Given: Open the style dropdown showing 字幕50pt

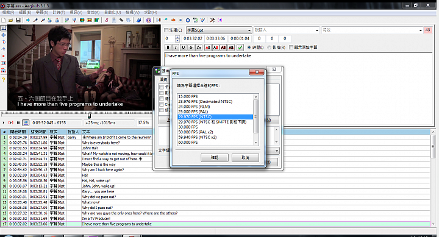Looking at the screenshot, I should click(x=220, y=30).
